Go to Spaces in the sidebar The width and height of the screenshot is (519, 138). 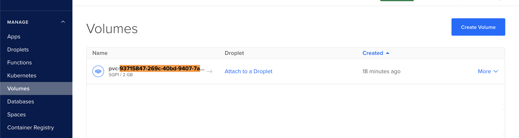(16, 115)
